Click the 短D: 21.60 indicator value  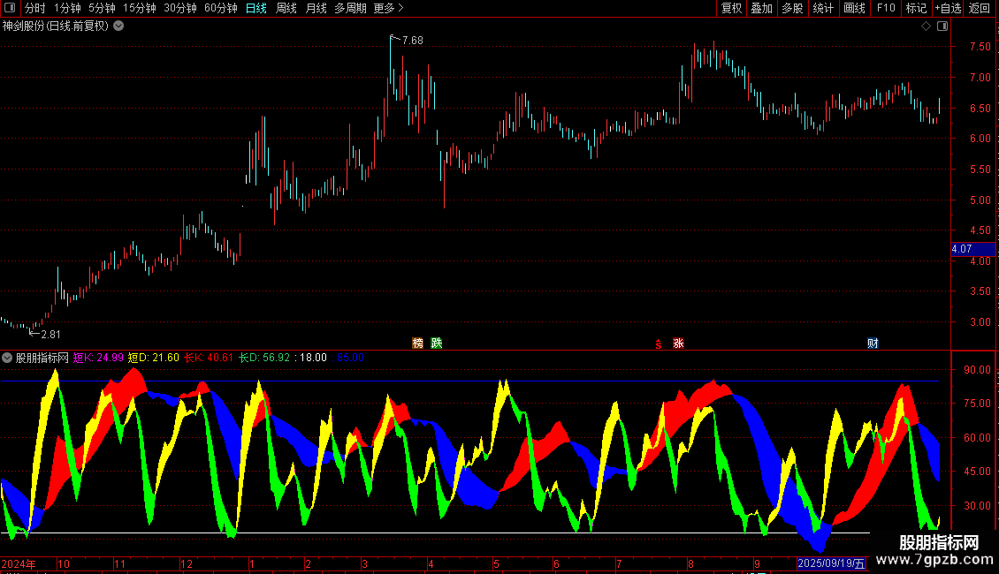pos(154,358)
